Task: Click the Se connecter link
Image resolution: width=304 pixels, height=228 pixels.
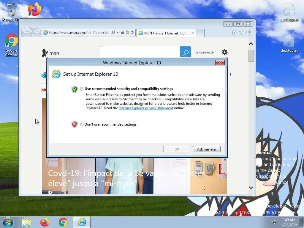Action: coord(205,52)
